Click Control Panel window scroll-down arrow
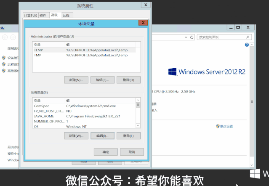269x186 pixels. coord(252,165)
